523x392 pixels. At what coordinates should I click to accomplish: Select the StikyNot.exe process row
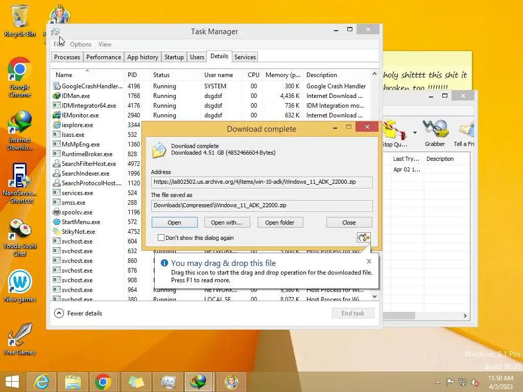(97, 232)
